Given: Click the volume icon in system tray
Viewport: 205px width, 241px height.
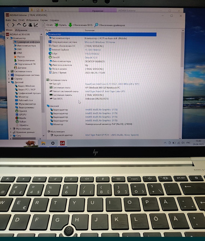Looking at the screenshot, I should coord(183,143).
